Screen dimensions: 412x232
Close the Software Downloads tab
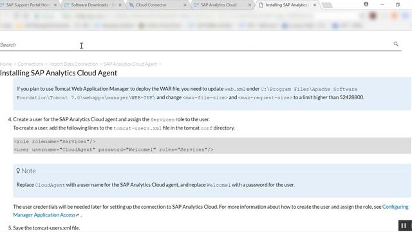click(x=120, y=5)
